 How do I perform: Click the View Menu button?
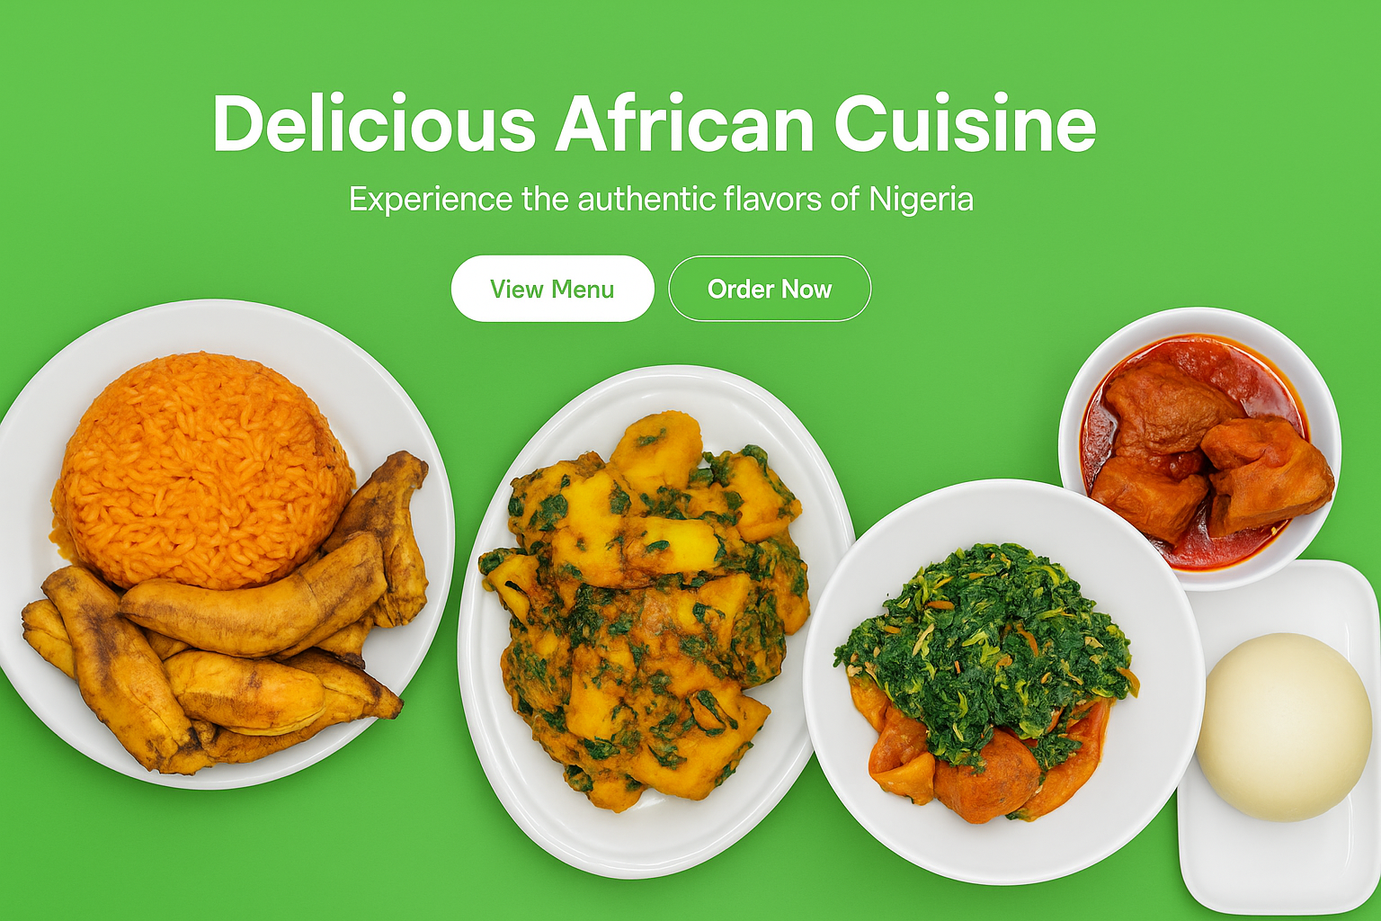pos(552,289)
